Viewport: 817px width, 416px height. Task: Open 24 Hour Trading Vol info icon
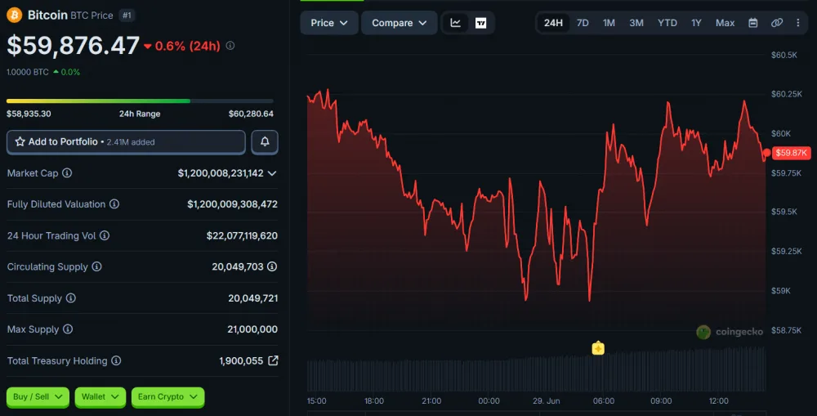point(105,235)
